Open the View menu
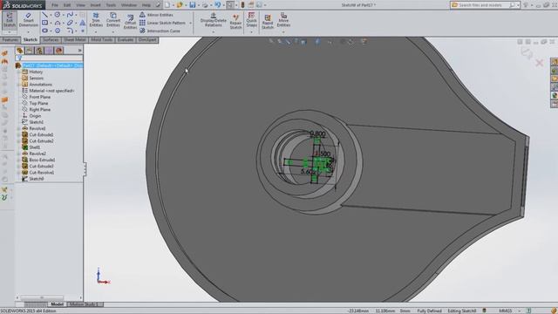 (80, 5)
